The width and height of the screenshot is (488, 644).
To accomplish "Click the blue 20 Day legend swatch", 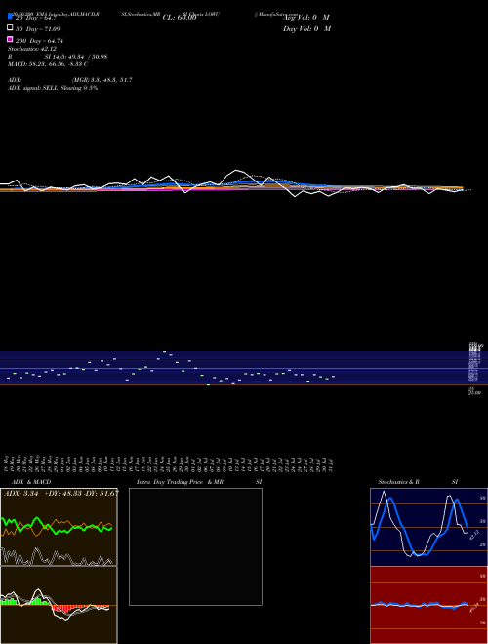I will click(10, 17).
